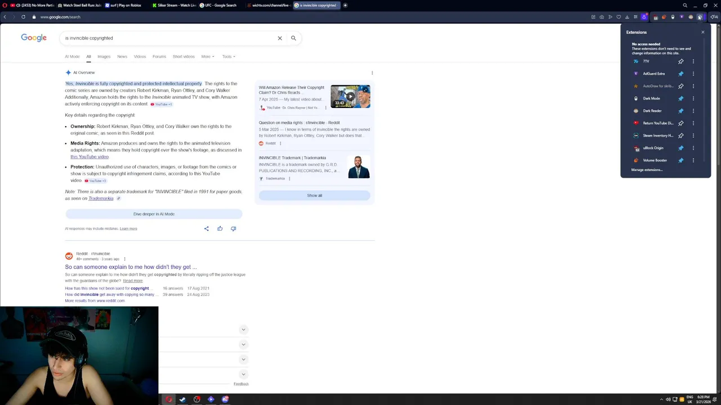This screenshot has height=405, width=721.
Task: Expand the Tools dropdown
Action: 228,56
